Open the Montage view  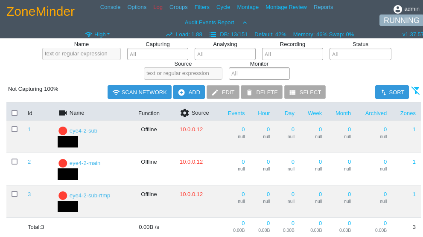(x=248, y=7)
